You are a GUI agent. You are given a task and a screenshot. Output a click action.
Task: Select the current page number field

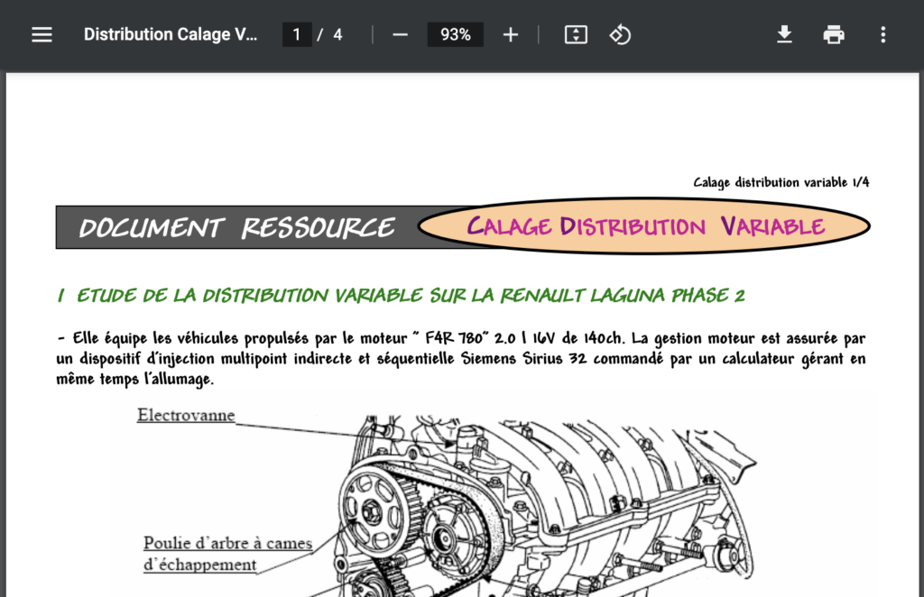297,35
